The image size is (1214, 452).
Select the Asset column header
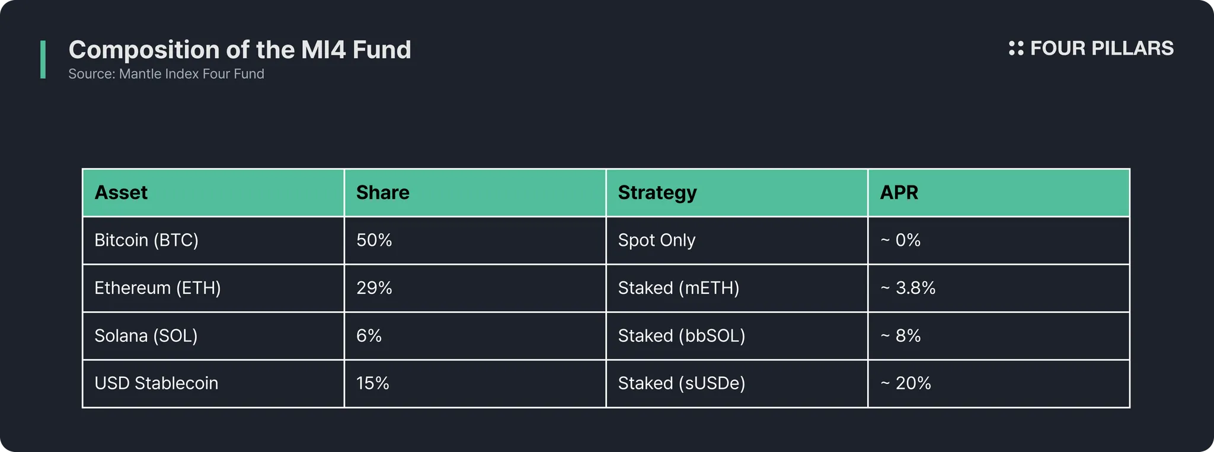pyautogui.click(x=121, y=193)
